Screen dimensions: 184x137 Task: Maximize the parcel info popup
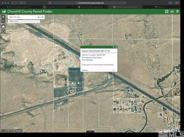[114, 47]
